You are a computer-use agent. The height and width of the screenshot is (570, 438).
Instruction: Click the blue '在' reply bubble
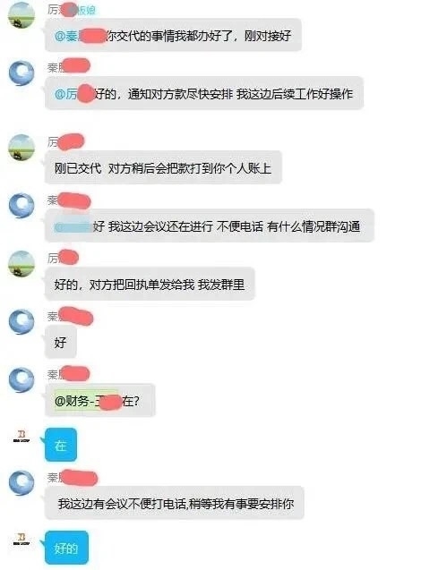coord(61,445)
